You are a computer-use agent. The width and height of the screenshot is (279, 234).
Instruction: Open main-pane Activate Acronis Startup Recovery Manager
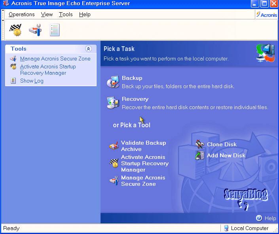pyautogui.click(x=145, y=163)
